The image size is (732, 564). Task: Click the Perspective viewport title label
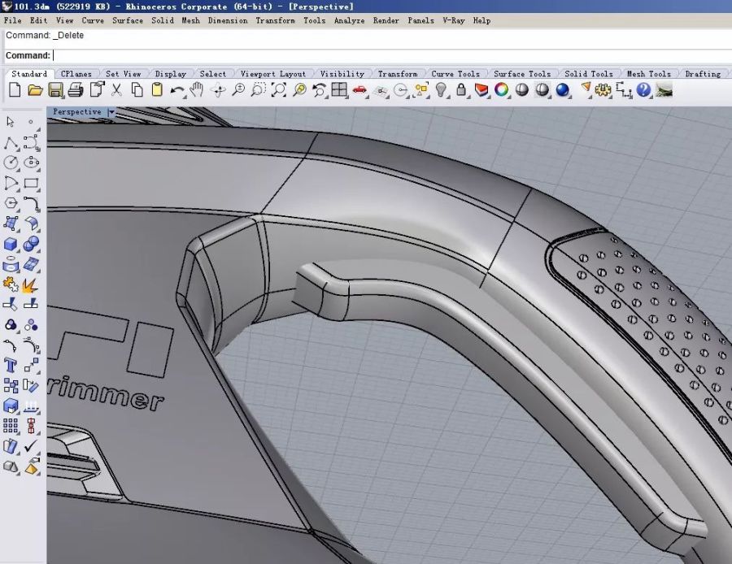click(x=77, y=112)
